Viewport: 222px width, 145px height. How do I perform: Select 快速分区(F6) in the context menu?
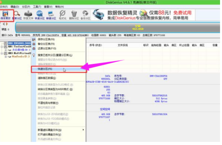(45, 69)
